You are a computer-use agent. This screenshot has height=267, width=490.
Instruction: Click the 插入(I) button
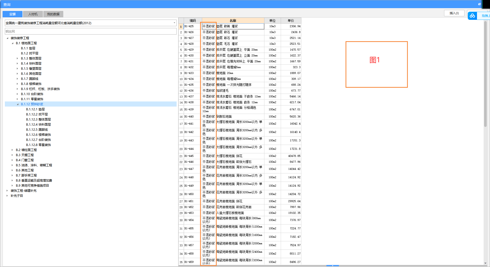tap(454, 13)
